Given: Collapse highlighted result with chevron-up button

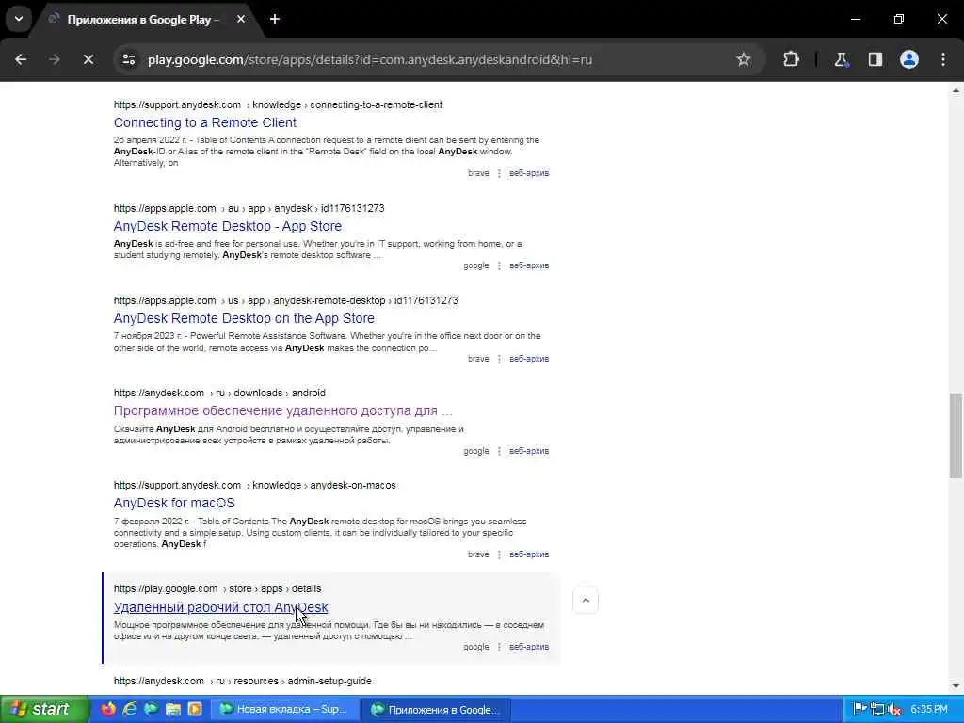Looking at the screenshot, I should 586,600.
